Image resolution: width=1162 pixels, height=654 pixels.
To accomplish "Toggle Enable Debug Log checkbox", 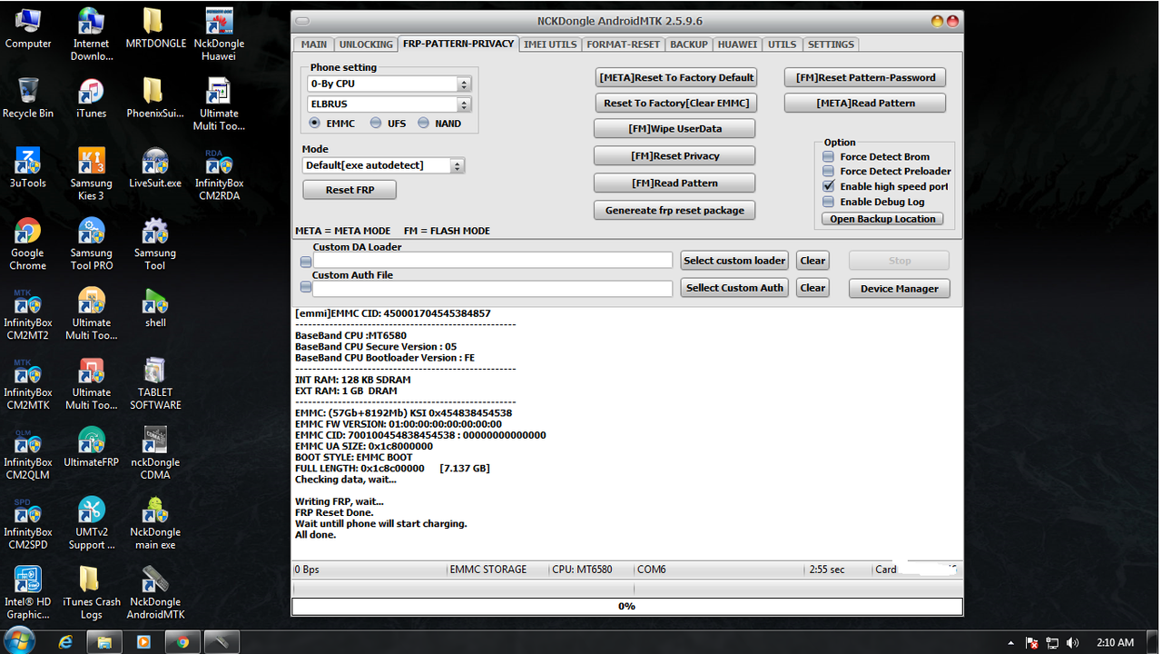I will click(828, 202).
